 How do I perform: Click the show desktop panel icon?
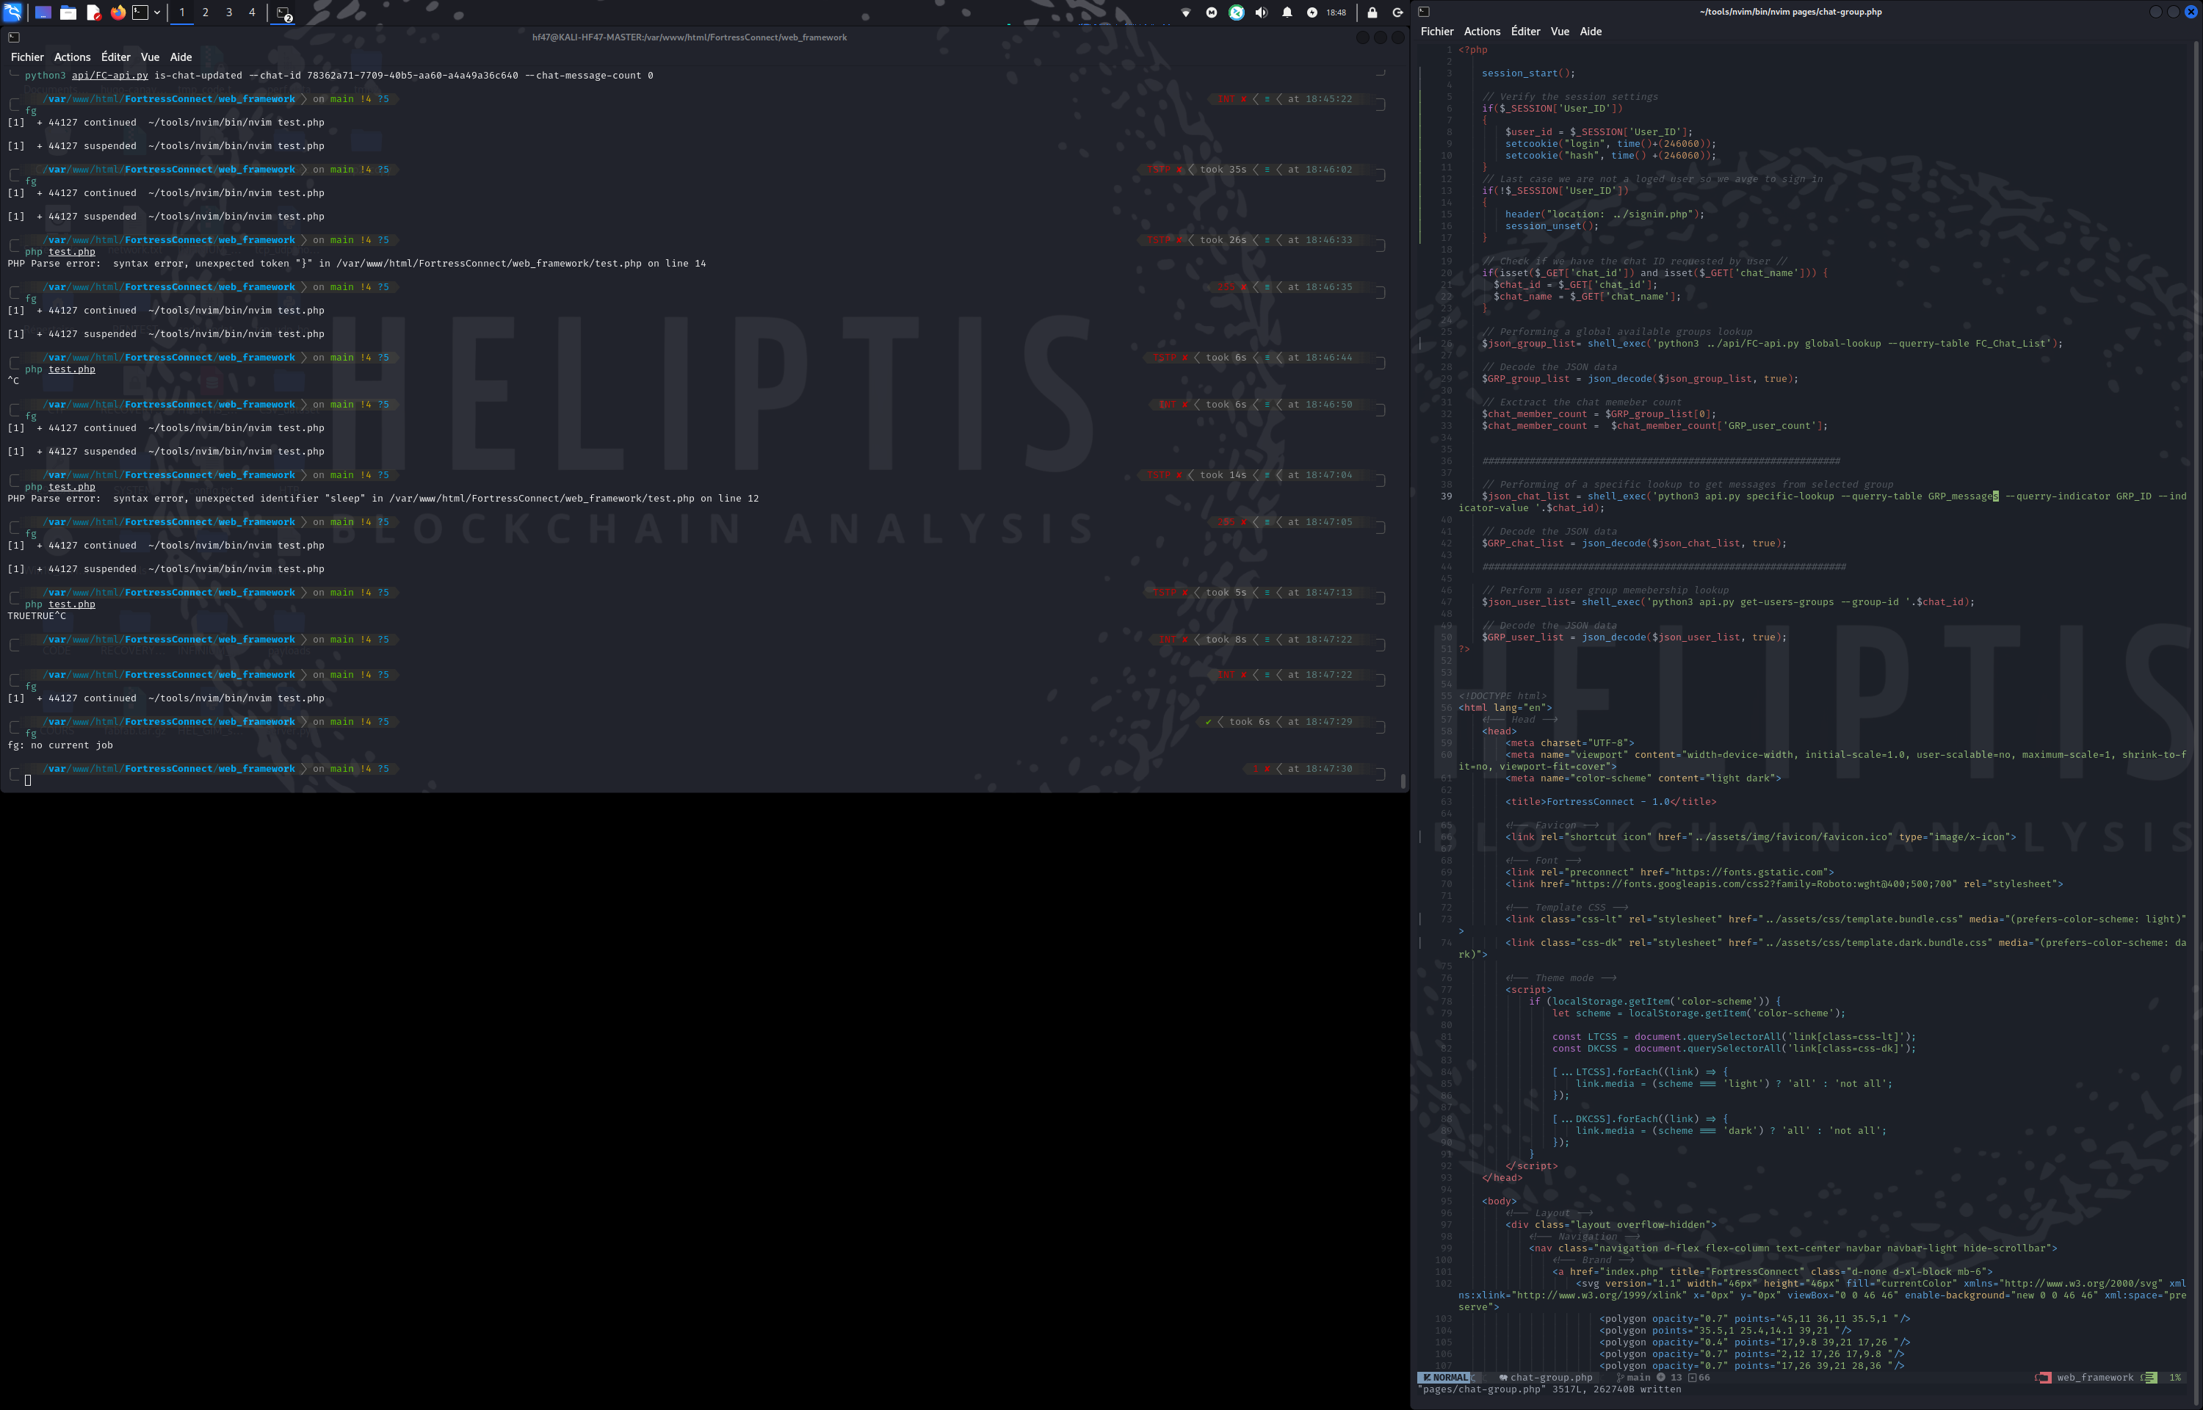(x=43, y=12)
